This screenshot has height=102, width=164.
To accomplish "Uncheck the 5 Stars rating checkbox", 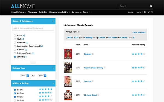I will pos(15,90).
